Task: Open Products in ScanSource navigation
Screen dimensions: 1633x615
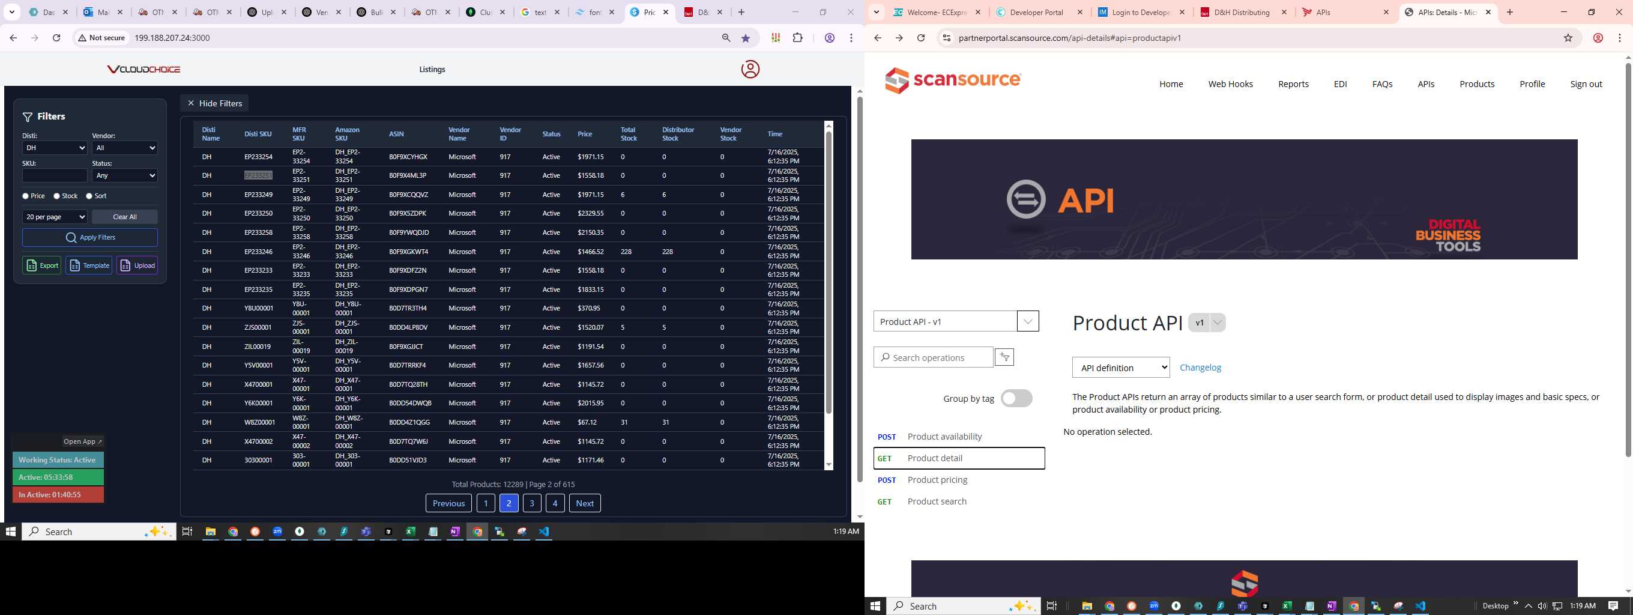Action: pyautogui.click(x=1477, y=83)
